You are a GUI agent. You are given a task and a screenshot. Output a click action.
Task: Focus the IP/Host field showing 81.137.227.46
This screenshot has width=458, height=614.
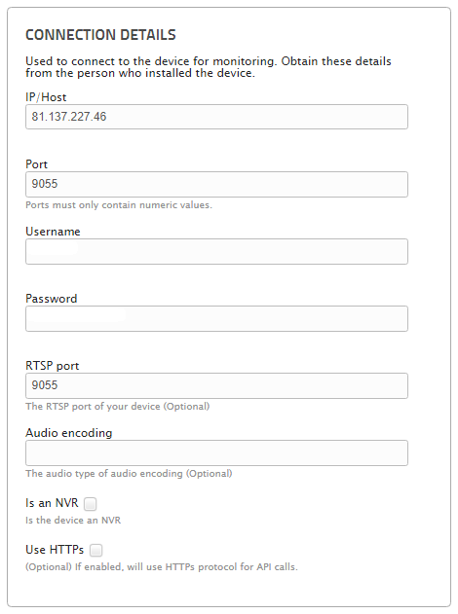(x=216, y=117)
